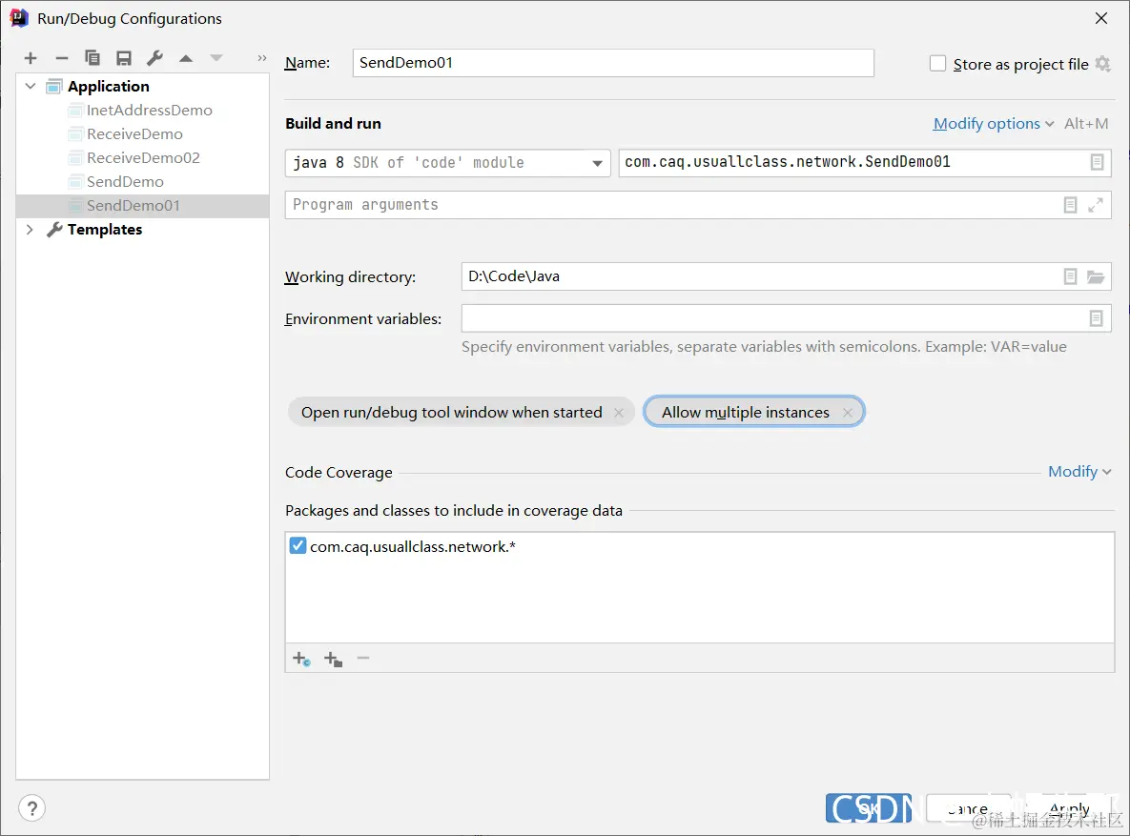Screen dimensions: 1130x836
Task: Copy the selected configuration
Action: pos(92,58)
